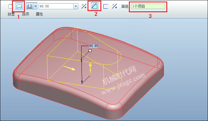Click the 面组 collector showing 1个项目
The image size is (208, 121).
click(x=148, y=6)
